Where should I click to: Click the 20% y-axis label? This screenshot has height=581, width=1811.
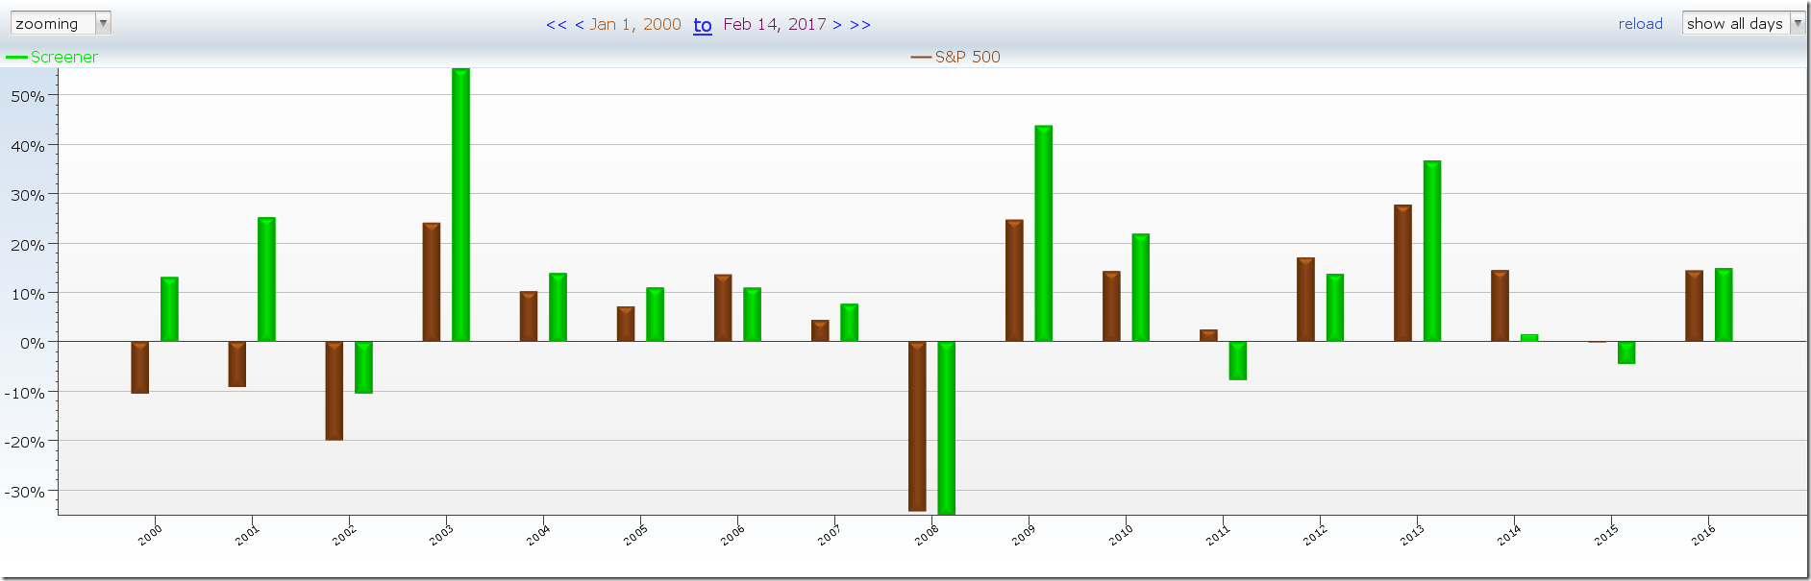[28, 245]
